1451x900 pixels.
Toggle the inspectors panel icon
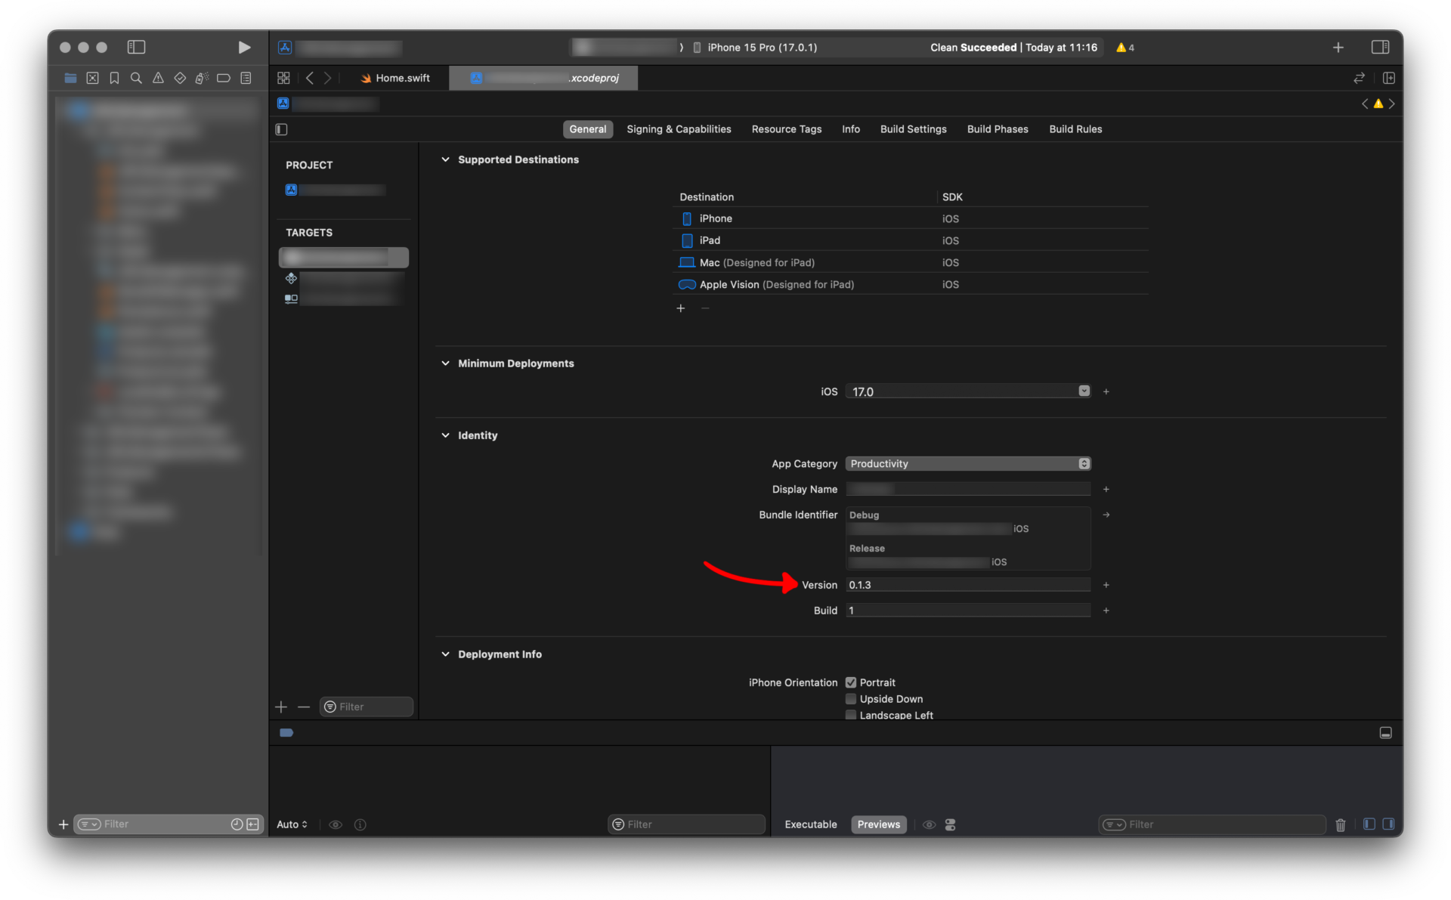(1380, 47)
